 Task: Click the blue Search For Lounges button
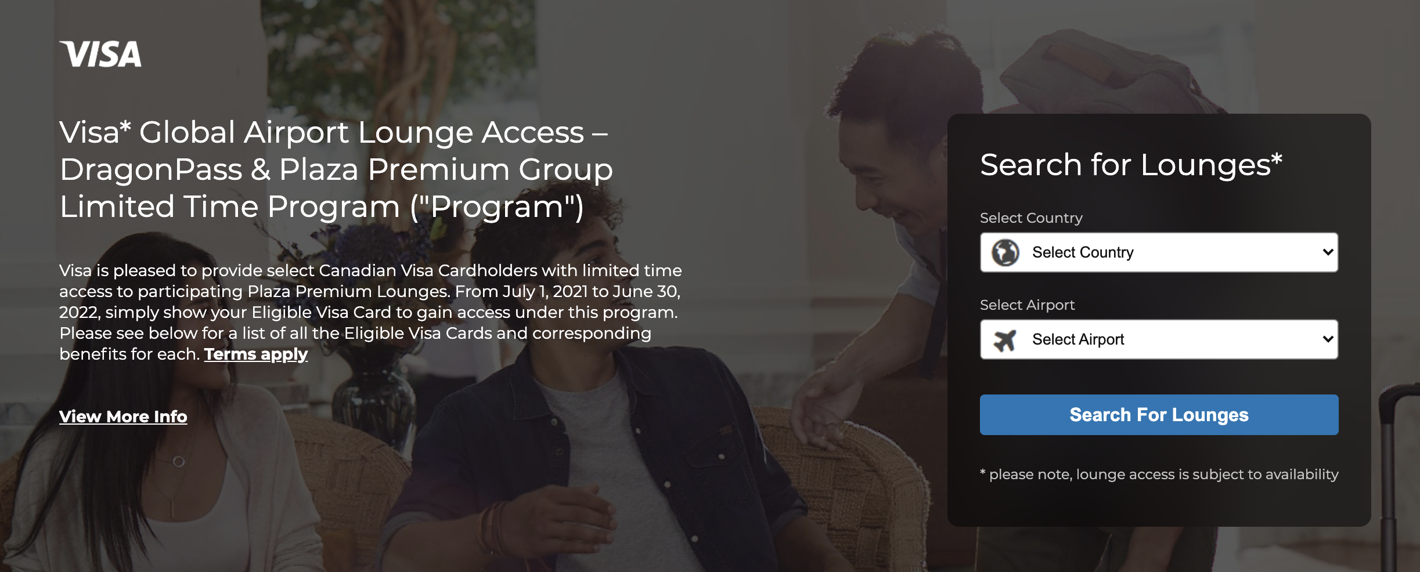(x=1159, y=415)
